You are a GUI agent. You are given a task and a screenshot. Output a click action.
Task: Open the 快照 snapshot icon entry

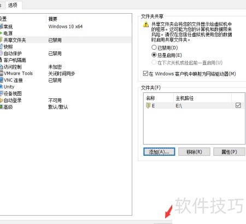tap(1, 46)
